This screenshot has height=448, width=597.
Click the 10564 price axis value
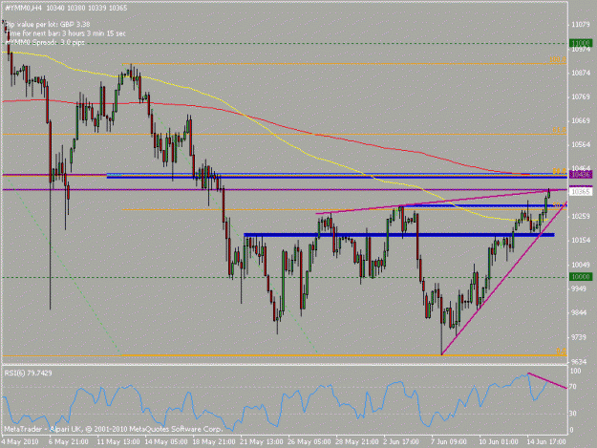(x=581, y=144)
